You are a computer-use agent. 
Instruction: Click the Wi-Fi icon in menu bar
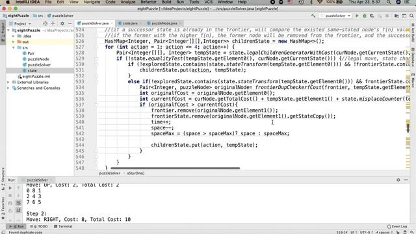pyautogui.click(x=320, y=2)
